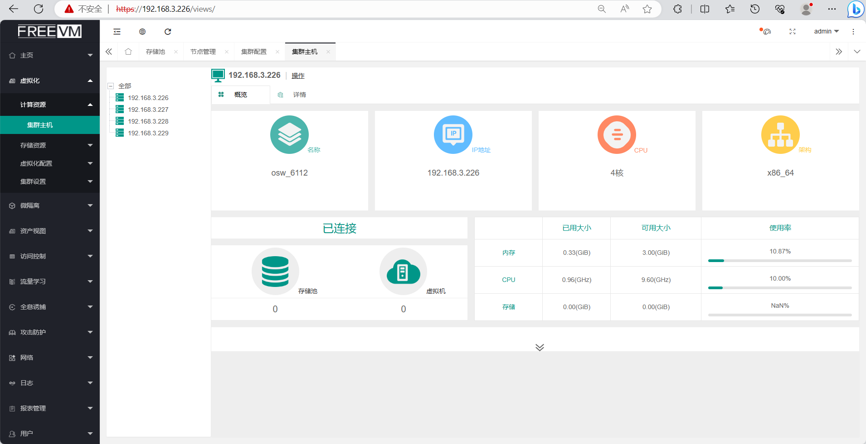Viewport: 866px width, 444px height.
Task: Select host 192.168.3.228 in the tree
Action: (148, 121)
